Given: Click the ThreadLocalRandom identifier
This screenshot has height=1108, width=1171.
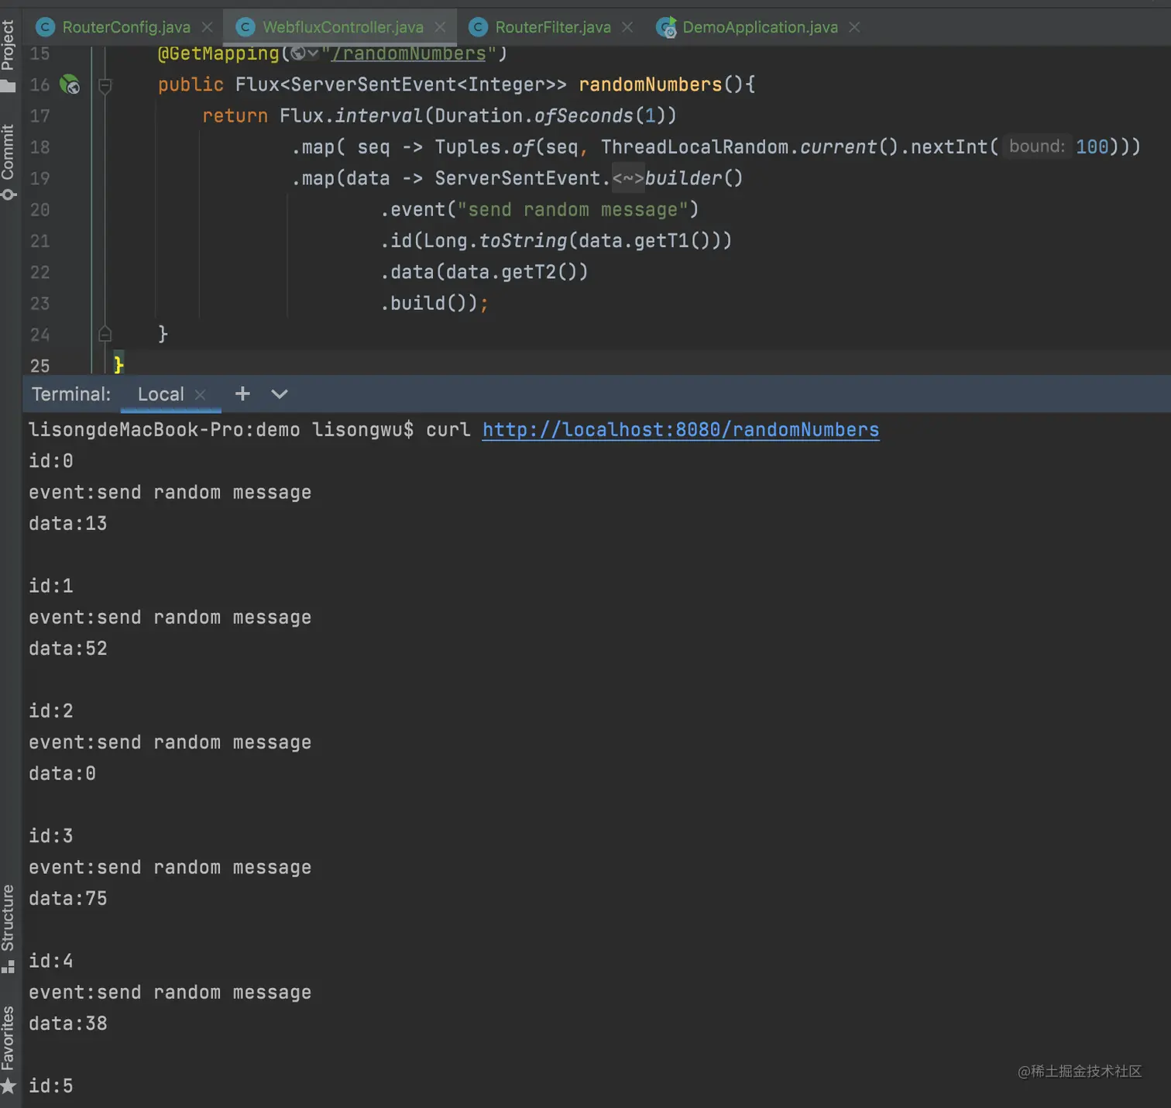Looking at the screenshot, I should pos(695,146).
